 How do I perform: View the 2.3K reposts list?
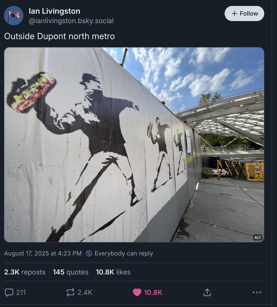[25, 272]
